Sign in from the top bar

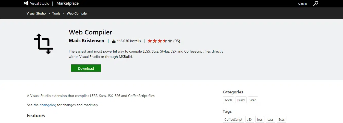pyautogui.click(x=302, y=4)
